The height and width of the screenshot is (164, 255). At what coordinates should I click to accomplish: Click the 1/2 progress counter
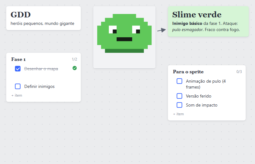tap(75, 59)
